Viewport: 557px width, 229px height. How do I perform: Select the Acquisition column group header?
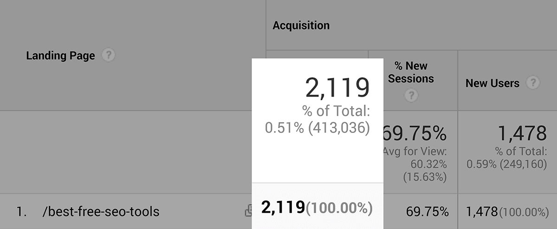click(301, 26)
